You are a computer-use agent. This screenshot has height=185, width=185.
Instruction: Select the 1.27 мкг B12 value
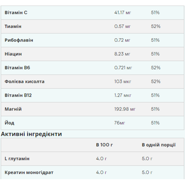pyautogui.click(x=123, y=95)
